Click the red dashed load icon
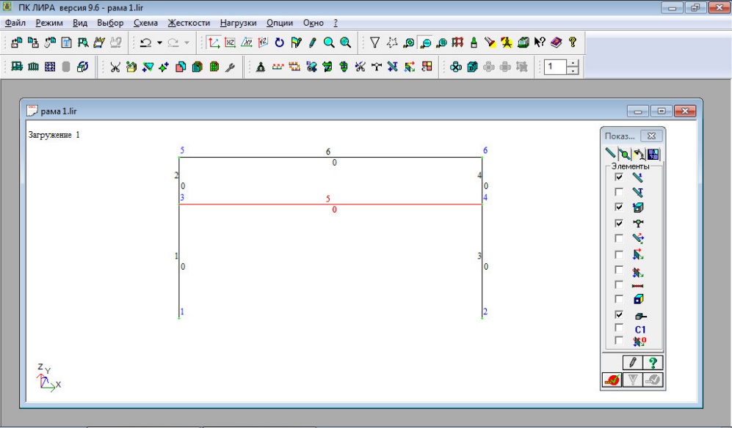This screenshot has height=428, width=732. point(278,67)
